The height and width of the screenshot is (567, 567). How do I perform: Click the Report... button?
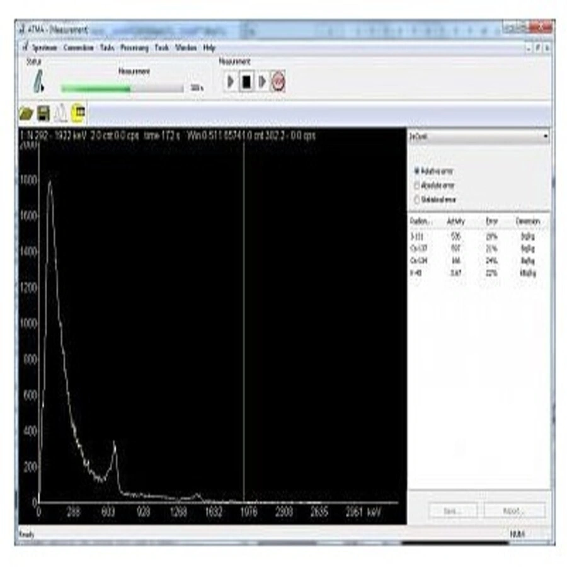(x=514, y=511)
